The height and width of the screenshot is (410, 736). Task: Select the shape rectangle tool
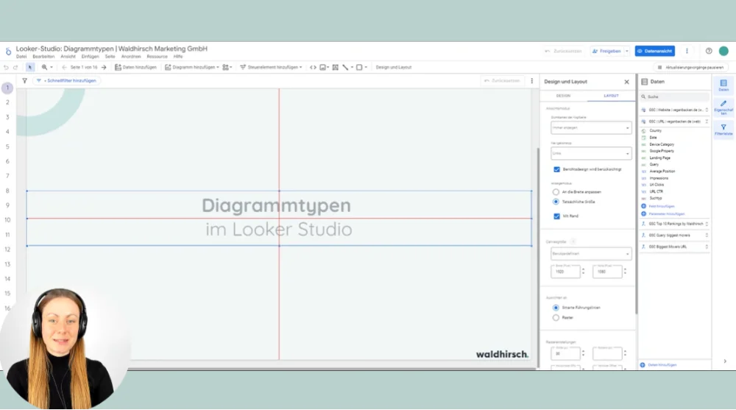[360, 67]
